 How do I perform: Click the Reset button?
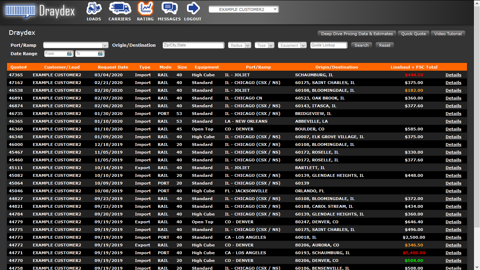pos(385,45)
